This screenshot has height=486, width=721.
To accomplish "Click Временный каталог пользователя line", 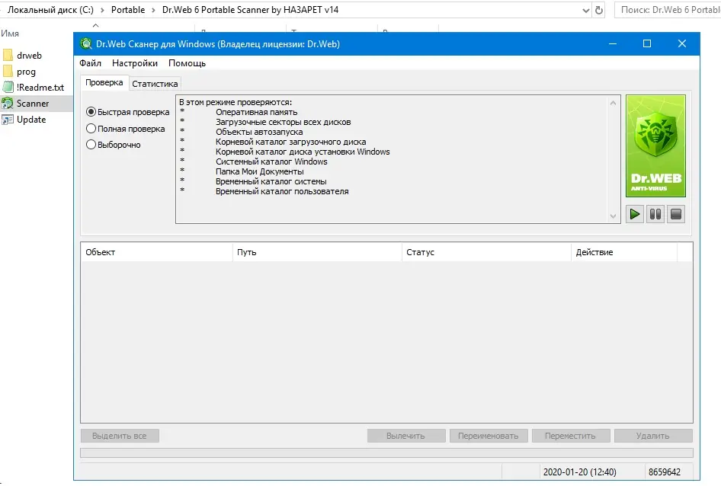I will pyautogui.click(x=282, y=191).
